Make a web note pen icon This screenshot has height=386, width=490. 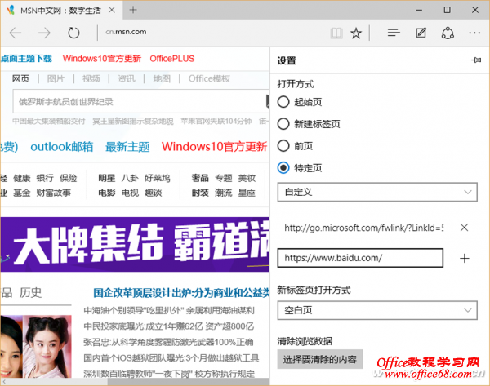pyautogui.click(x=421, y=33)
